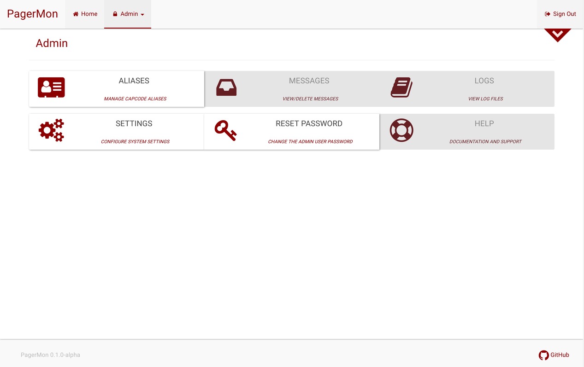Screen dimensions: 584x367
Task: Click 'Configure system settings' subtitle
Action: click(135, 141)
